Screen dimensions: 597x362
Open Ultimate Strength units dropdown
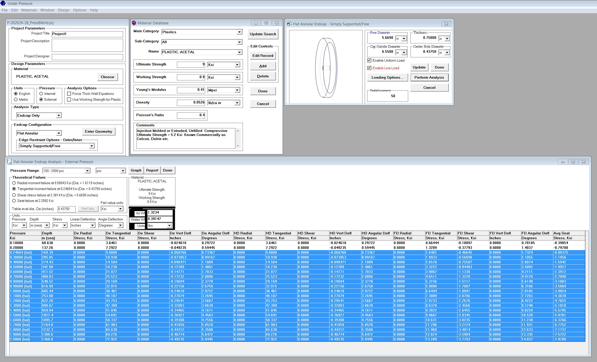pos(237,65)
